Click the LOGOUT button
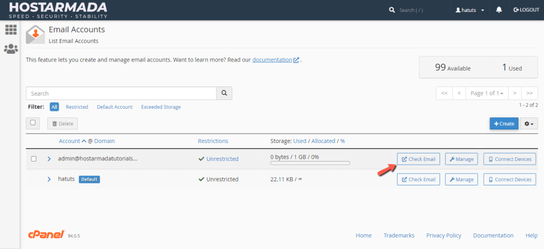Screen dimensions: 544x249 [526, 10]
